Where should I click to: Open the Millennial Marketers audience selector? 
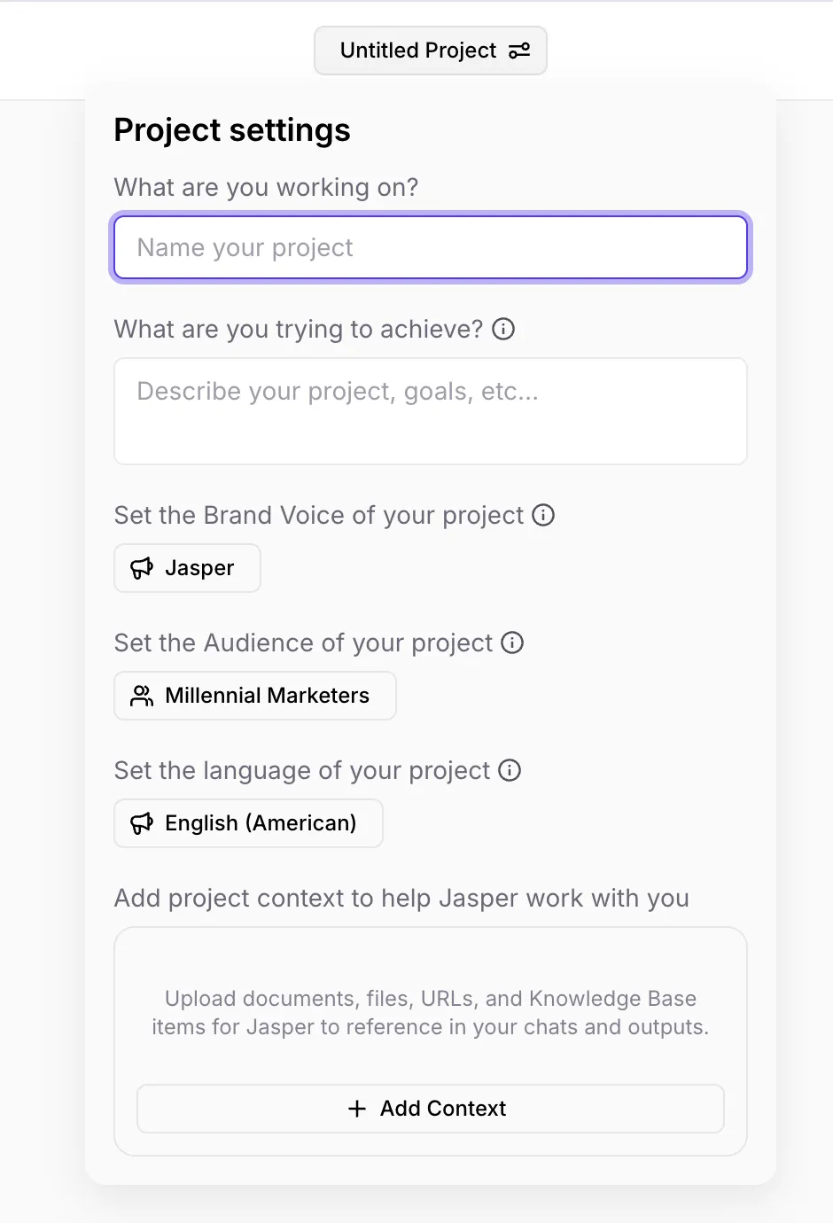click(255, 696)
